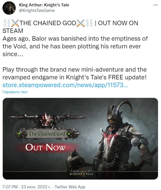Image resolution: width=161 pixels, height=190 pixels.
Task: Click the Knight's Tale logo in the image
Action: tap(82, 173)
